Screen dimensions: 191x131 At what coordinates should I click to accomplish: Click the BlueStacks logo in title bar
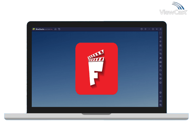point(34,29)
